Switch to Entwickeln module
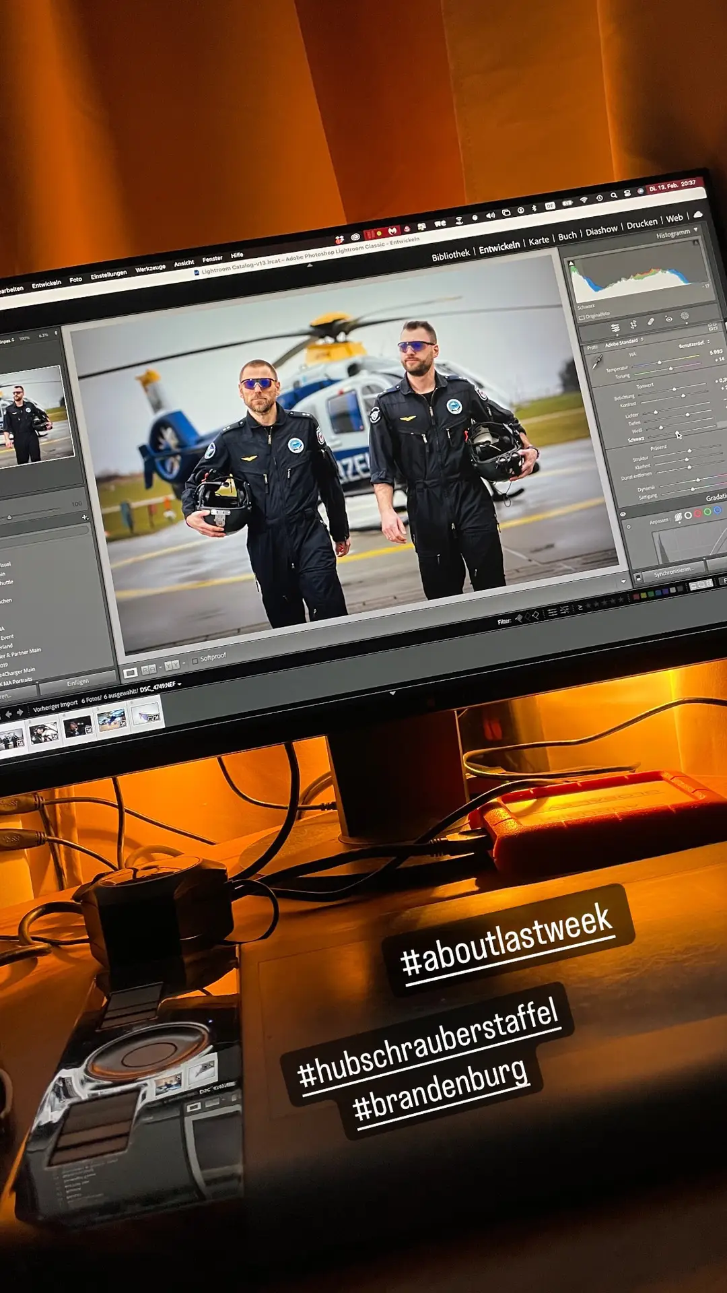 [499, 247]
